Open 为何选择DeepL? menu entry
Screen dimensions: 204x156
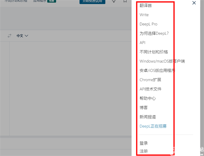[x=154, y=33]
